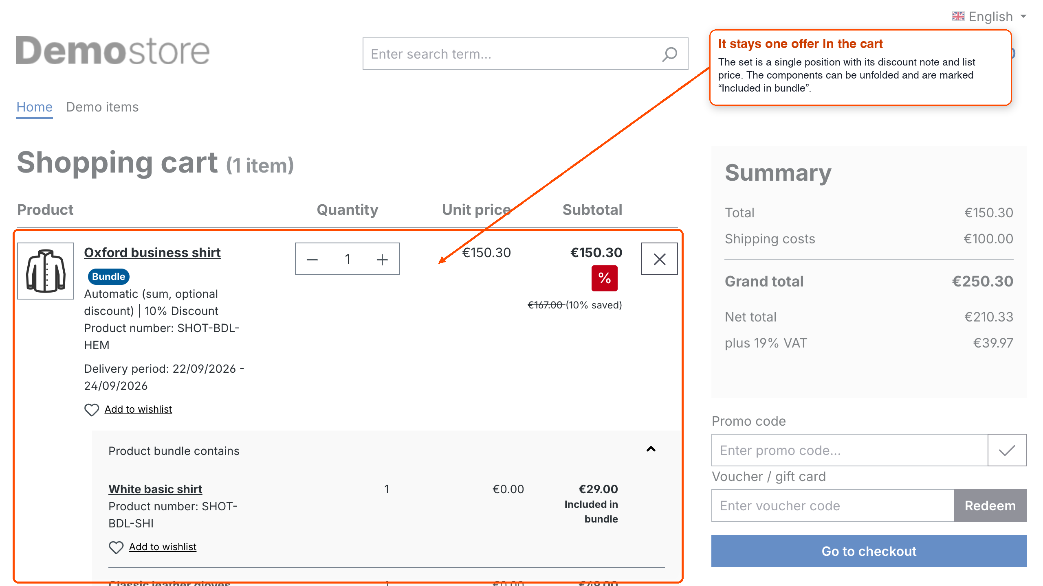Click the Demostore logo
This screenshot has height=586, width=1043.
coord(113,50)
